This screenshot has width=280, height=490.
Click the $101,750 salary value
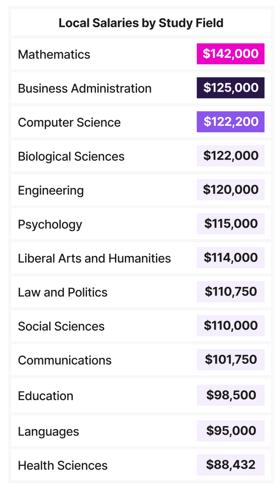tap(230, 360)
